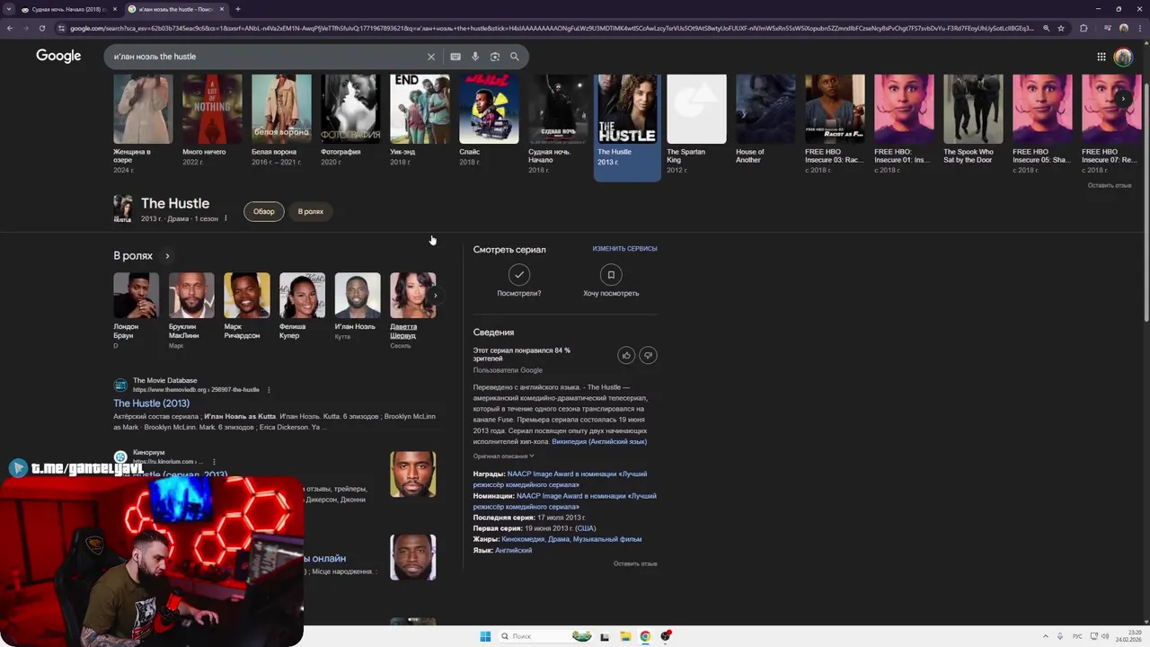
Task: Switch to the Судная ночь. Начало browser tab
Action: click(x=67, y=9)
